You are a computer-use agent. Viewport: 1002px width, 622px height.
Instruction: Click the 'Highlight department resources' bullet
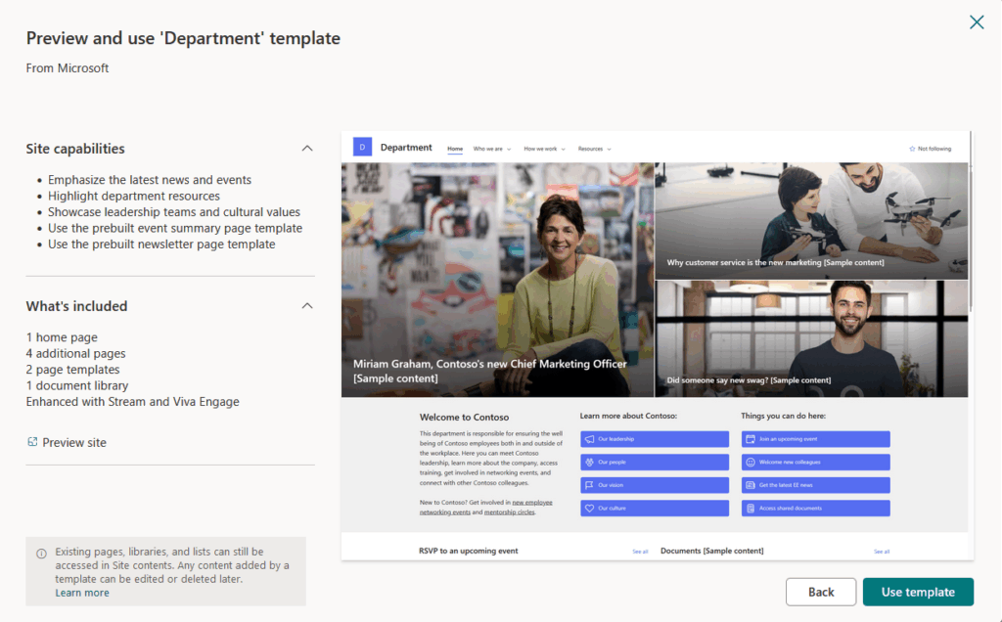tap(133, 196)
